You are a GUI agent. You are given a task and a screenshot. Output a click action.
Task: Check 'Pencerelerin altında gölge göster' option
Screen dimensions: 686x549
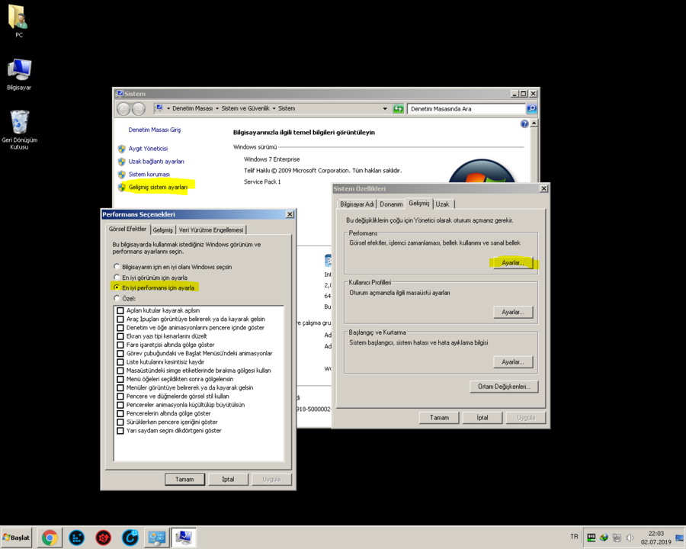(120, 413)
